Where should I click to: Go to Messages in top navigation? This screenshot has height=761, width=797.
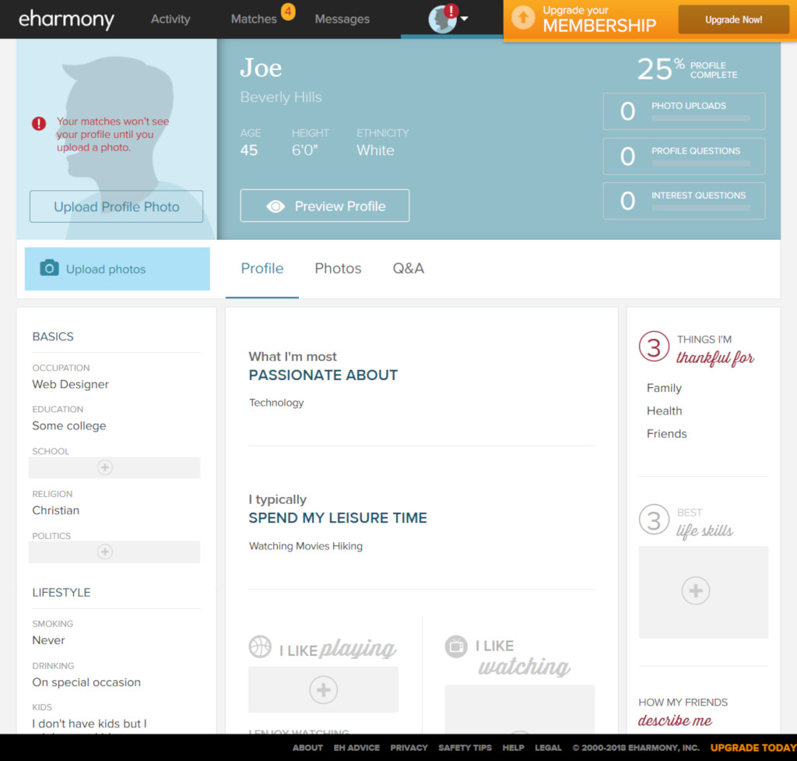342,19
